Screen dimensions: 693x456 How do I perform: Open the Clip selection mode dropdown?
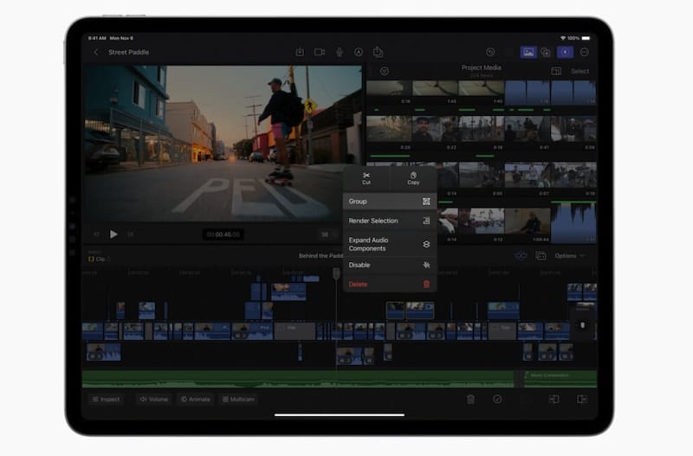pyautogui.click(x=100, y=259)
